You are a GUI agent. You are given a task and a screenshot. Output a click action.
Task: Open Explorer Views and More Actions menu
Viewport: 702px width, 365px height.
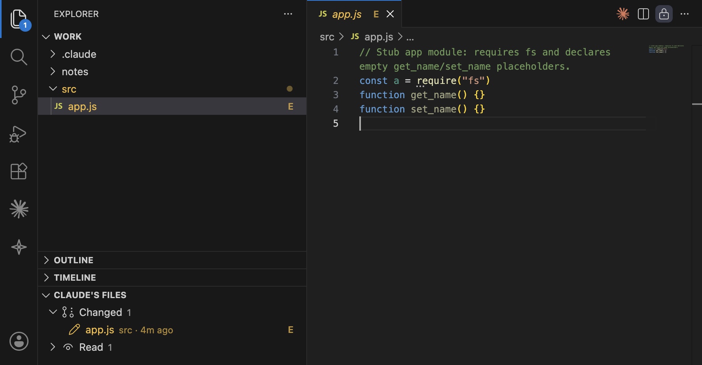click(288, 14)
